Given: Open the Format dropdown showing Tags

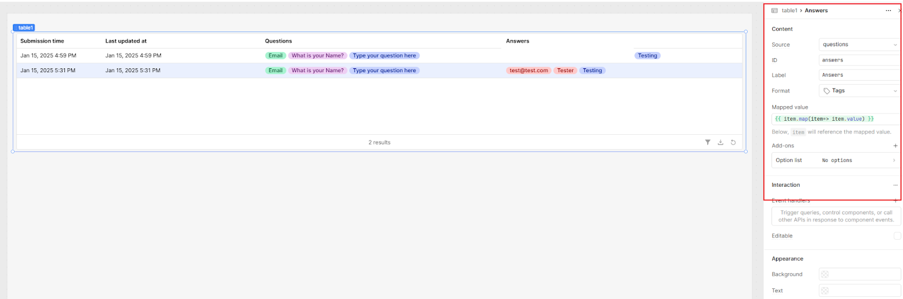Looking at the screenshot, I should click(859, 91).
